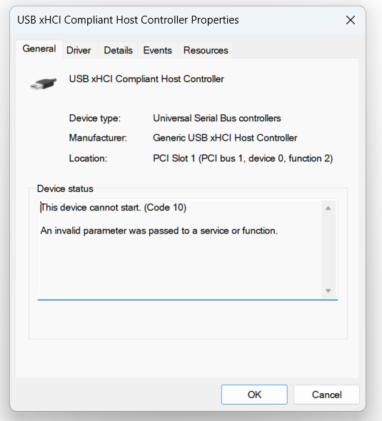Viewport: 382px width, 421px height.
Task: Click the Device status group label
Action: [x=65, y=189]
